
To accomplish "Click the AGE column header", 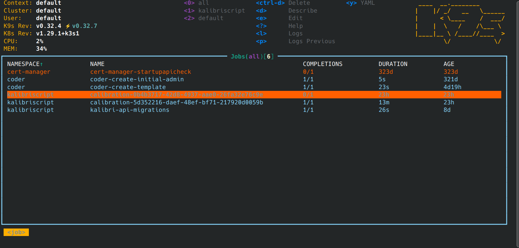I will point(449,64).
